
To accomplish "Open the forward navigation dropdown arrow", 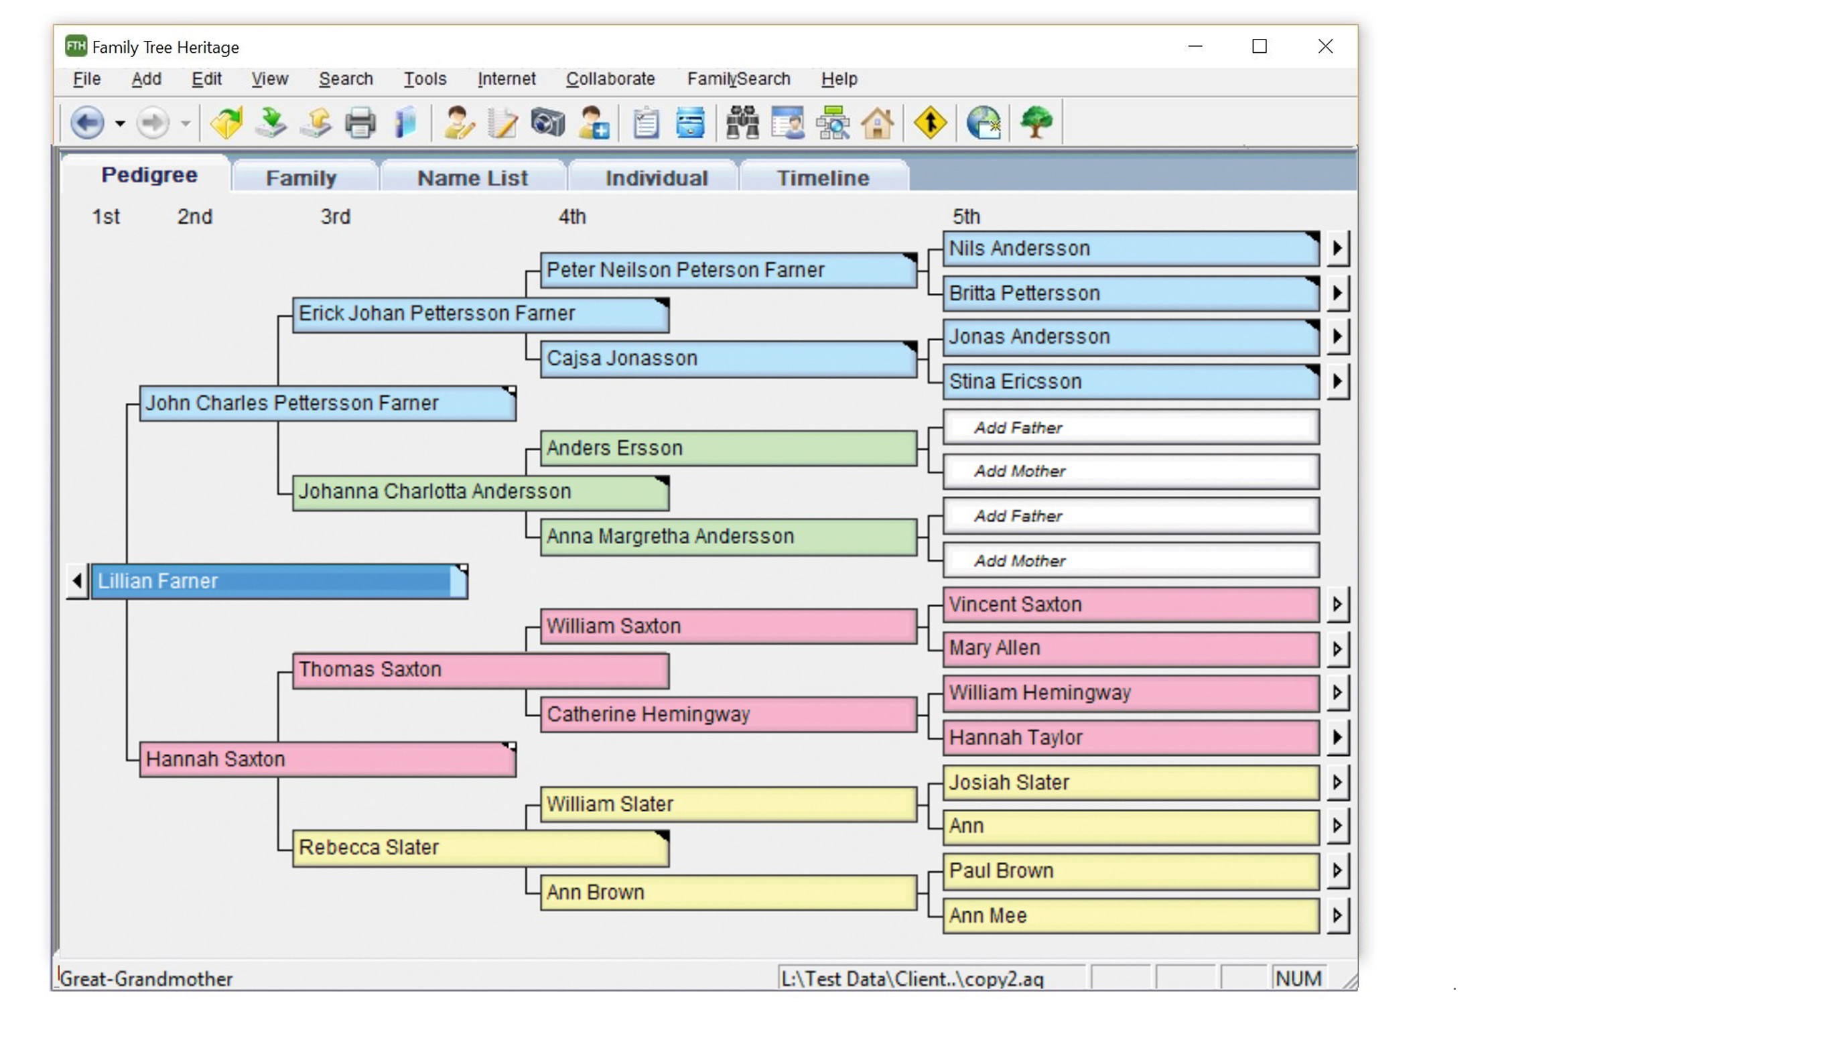I will coord(186,123).
